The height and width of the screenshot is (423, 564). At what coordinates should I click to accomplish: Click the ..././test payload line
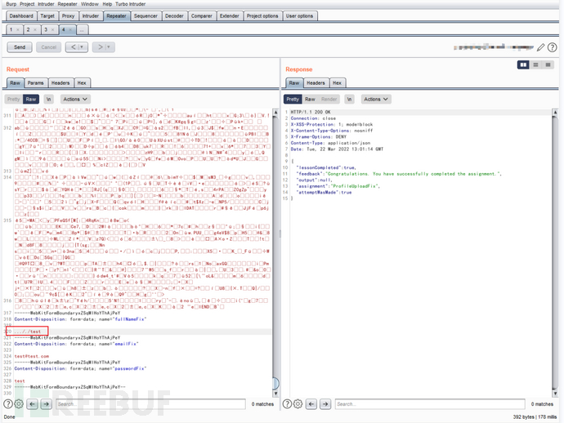(27, 332)
